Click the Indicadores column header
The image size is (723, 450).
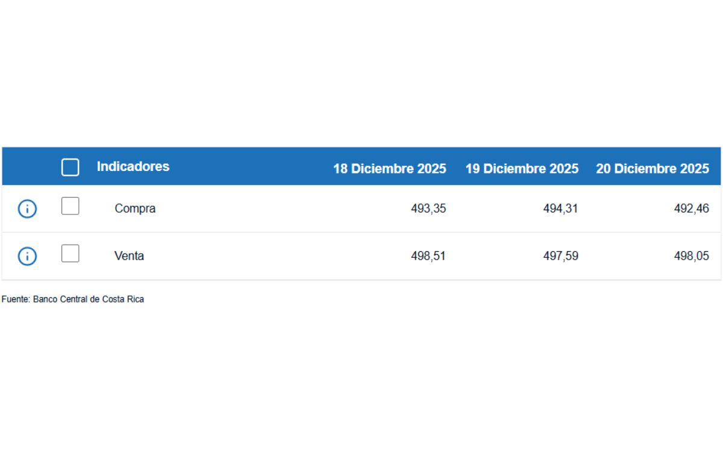tap(134, 166)
